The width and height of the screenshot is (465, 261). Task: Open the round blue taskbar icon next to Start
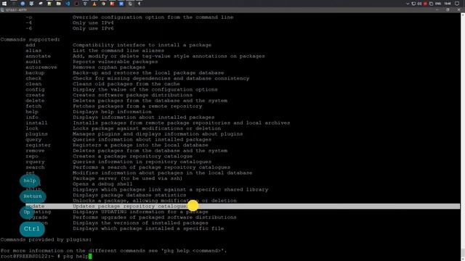tap(23, 4)
